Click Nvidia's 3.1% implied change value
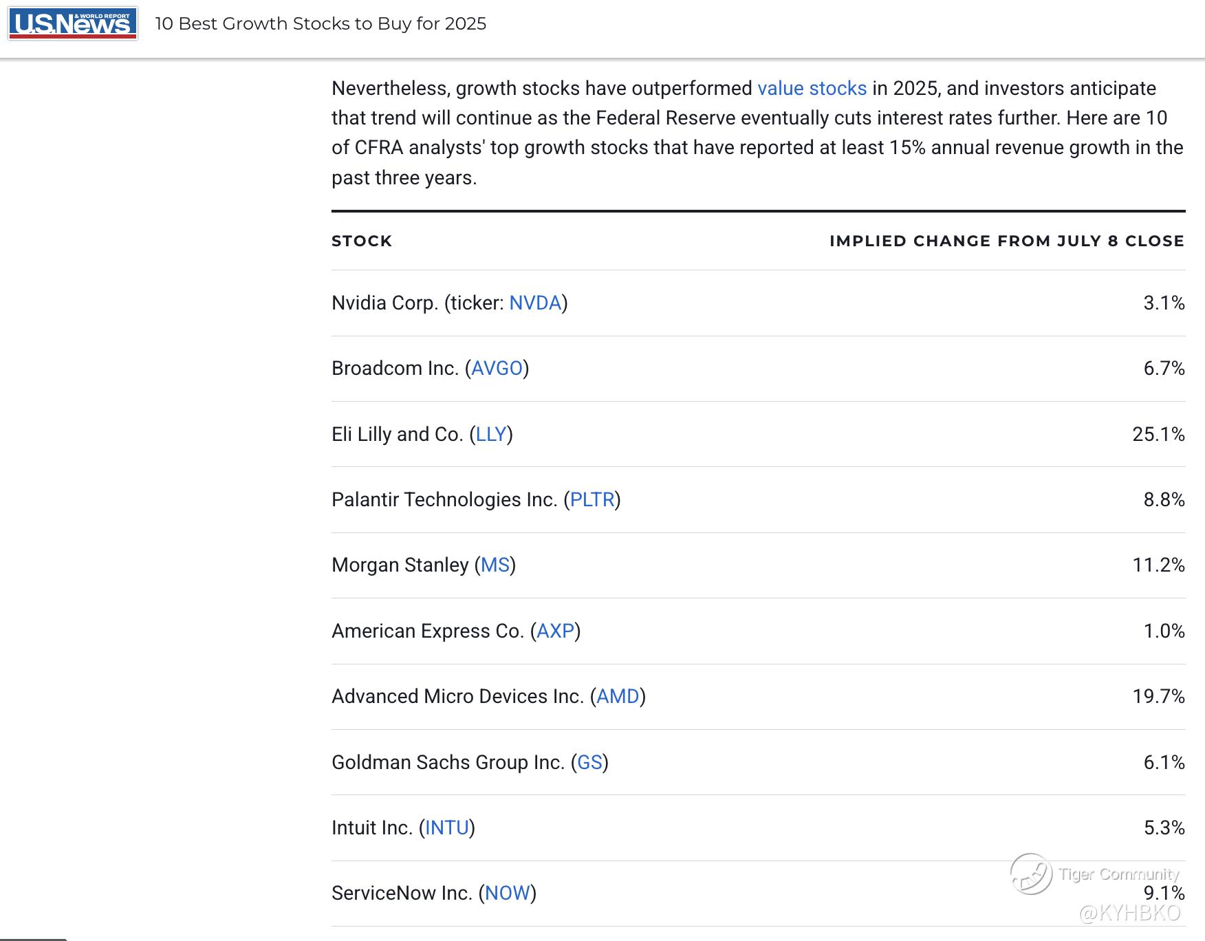 1164,303
